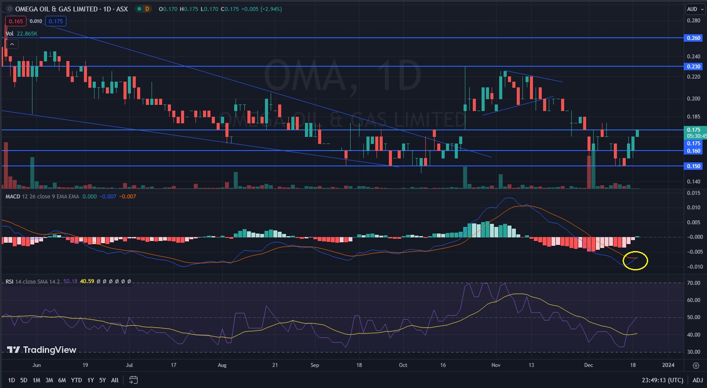Click the red 0.165 sell button

pyautogui.click(x=16, y=21)
